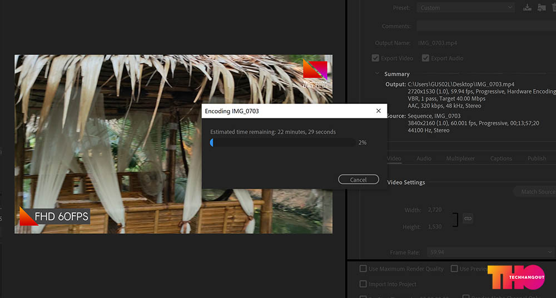
Task: Switch to the Multiplexer tab
Action: click(x=460, y=158)
